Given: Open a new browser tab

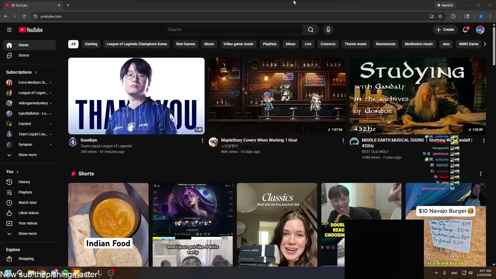Looking at the screenshot, I should point(68,5).
